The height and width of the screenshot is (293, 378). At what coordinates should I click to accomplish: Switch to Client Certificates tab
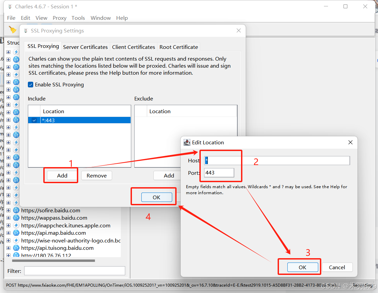pos(133,47)
